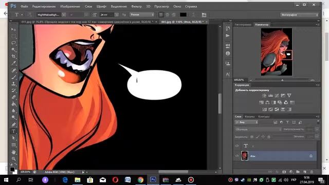This screenshot has width=329, height=185.
Task: Open the font size dropdown
Action: 117,15
